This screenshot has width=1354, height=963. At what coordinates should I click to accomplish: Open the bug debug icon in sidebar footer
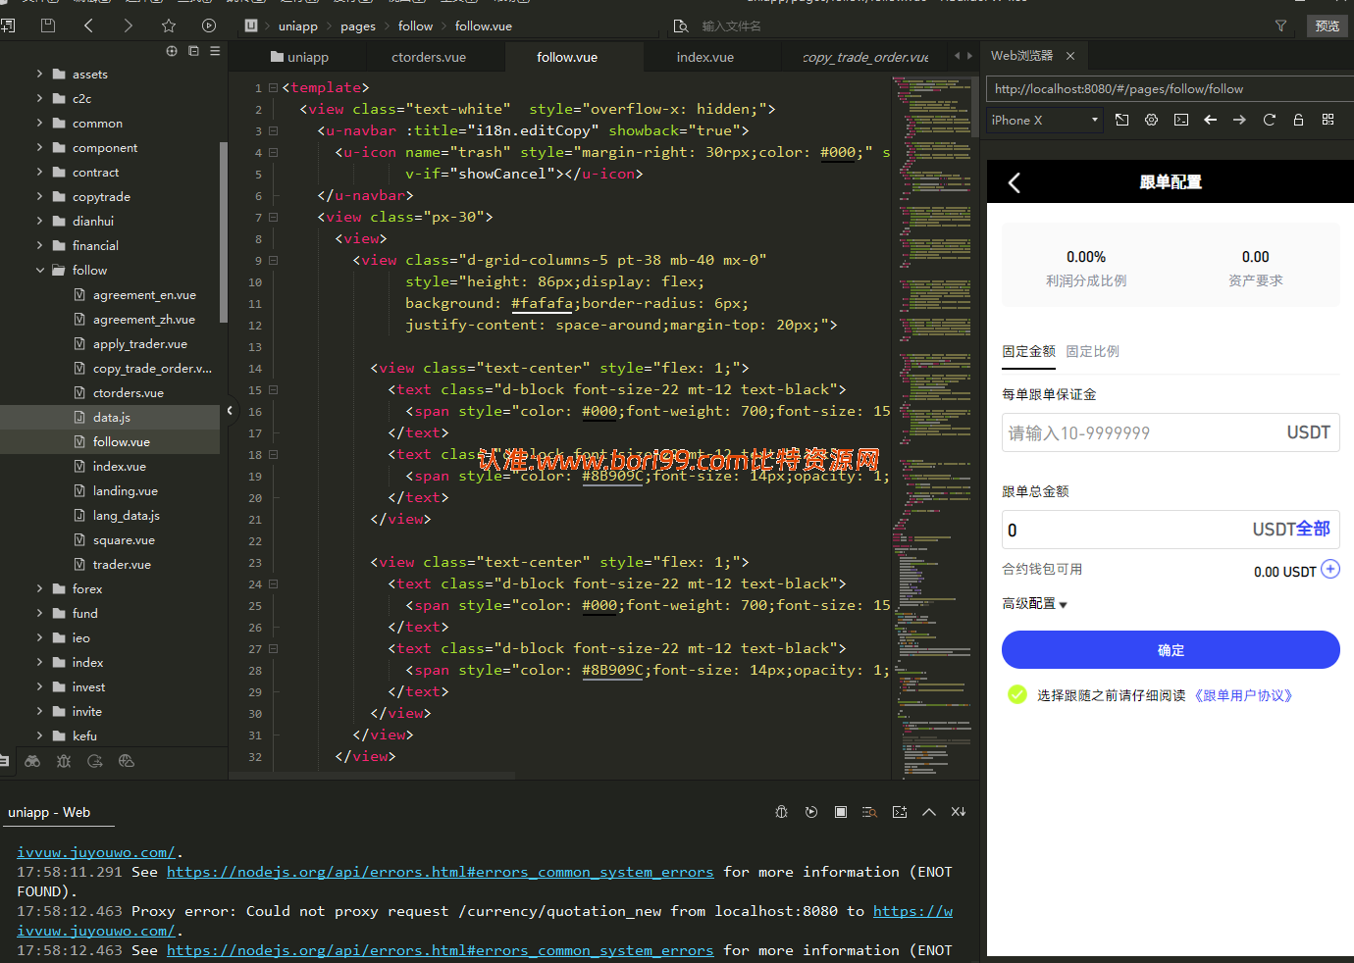click(64, 761)
